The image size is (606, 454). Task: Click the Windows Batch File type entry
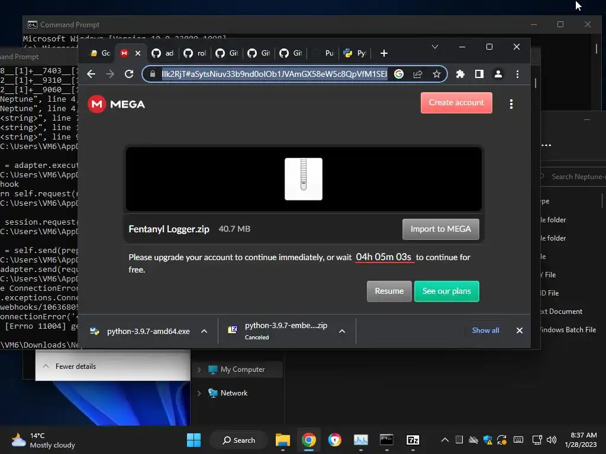[x=568, y=330]
